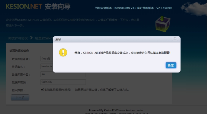Click the 初始数据 label

(x=18, y=90)
